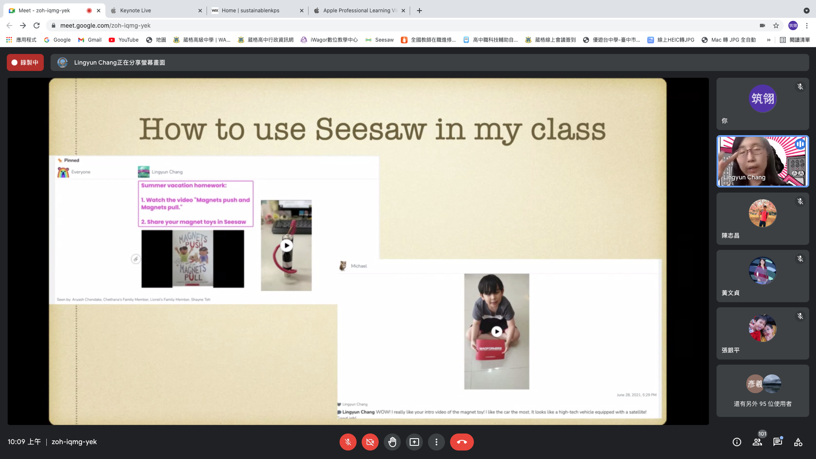Click the YouTube bookmark

pos(124,40)
